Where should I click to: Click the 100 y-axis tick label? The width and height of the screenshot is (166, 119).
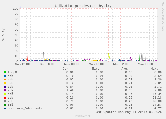pyautogui.click(x=15, y=9)
